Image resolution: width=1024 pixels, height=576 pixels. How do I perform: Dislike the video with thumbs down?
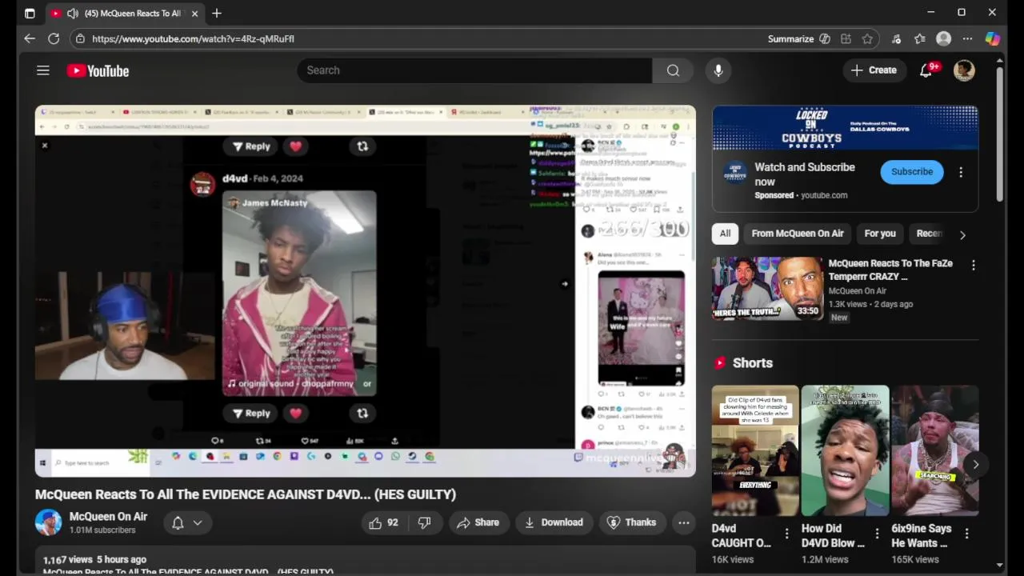[x=425, y=522]
